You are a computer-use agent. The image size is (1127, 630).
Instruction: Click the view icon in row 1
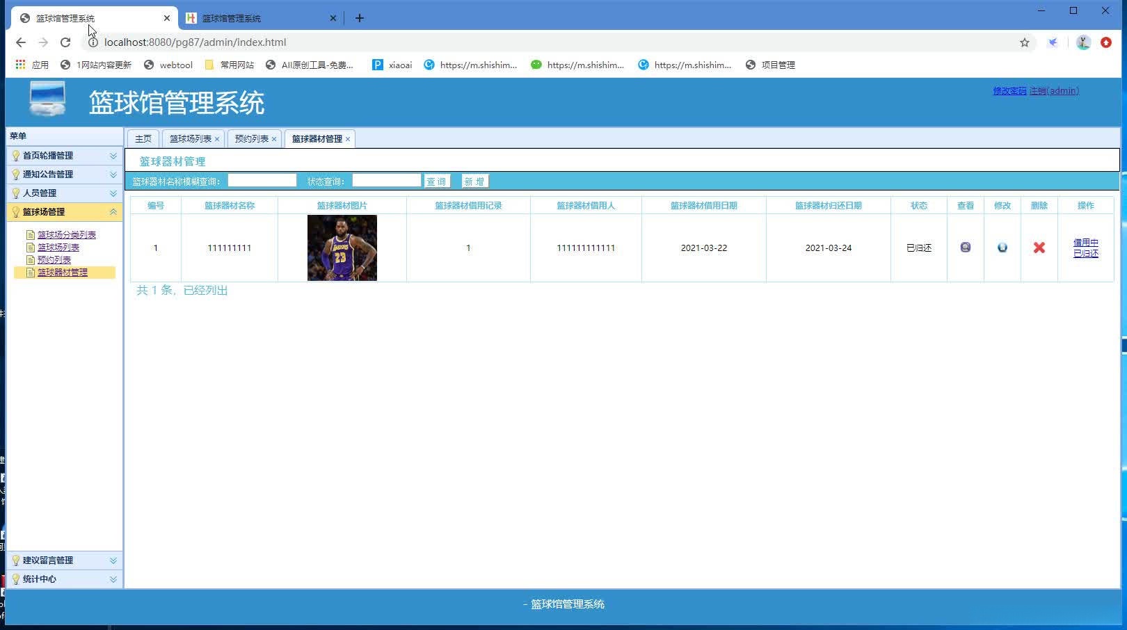point(966,248)
